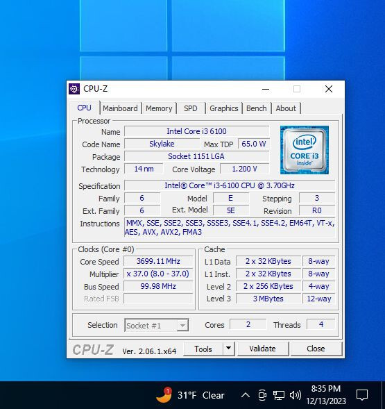Click the Level 2 associativity 4-way
385x409 pixels.
tap(319, 286)
